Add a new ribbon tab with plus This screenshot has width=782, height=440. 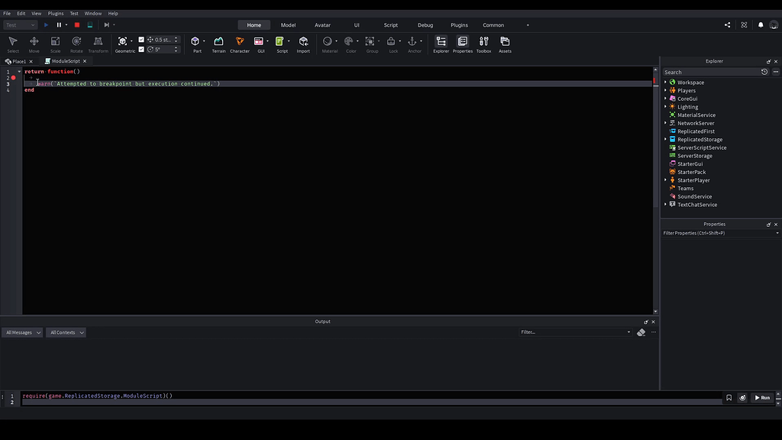[528, 25]
